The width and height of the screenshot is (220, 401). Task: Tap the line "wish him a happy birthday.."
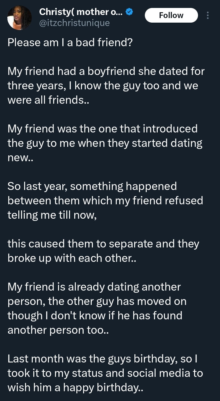coord(75,388)
